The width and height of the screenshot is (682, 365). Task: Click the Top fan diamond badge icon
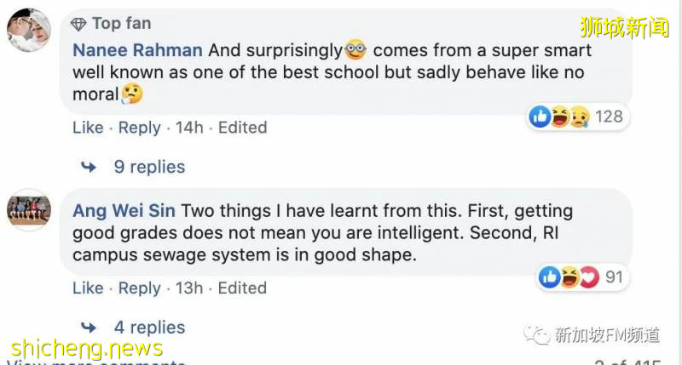79,23
